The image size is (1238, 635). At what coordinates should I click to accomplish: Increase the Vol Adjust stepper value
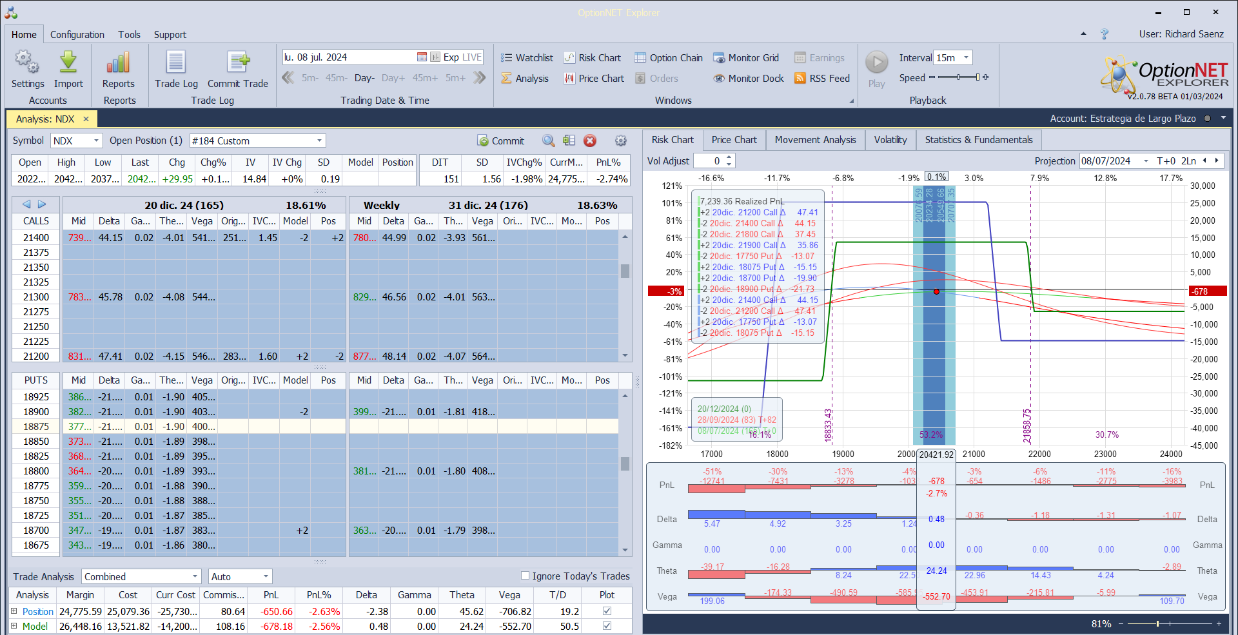tap(729, 157)
